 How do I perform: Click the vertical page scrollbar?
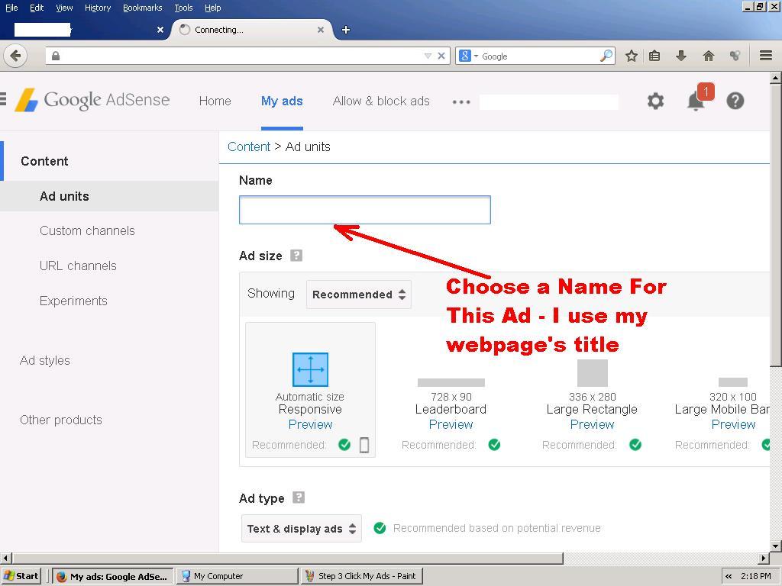tap(776, 226)
